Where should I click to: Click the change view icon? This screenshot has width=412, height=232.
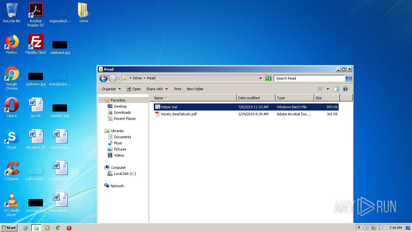point(320,89)
